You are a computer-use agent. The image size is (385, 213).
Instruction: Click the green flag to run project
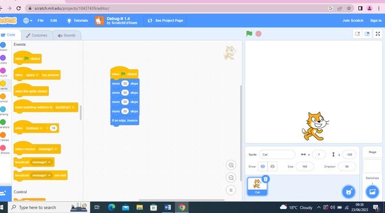tap(249, 34)
